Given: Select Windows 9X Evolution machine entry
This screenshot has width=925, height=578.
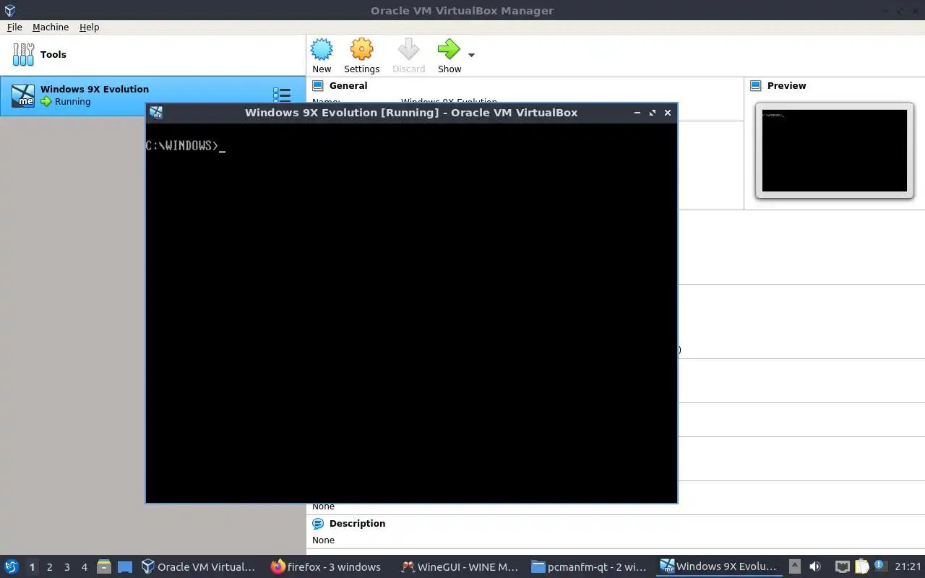Looking at the screenshot, I should pyautogui.click(x=152, y=95).
